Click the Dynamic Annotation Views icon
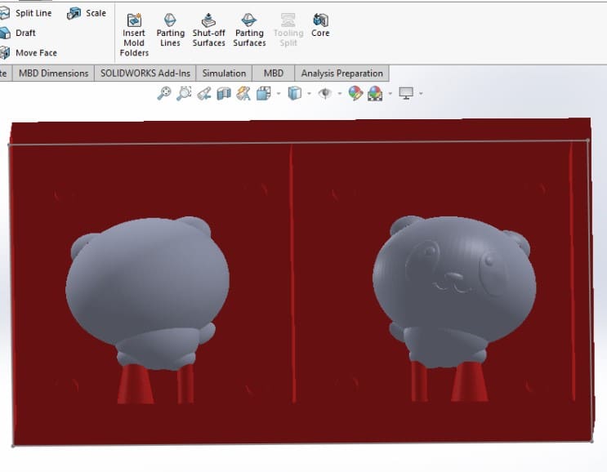Viewport: 607px width, 472px height. coord(244,94)
